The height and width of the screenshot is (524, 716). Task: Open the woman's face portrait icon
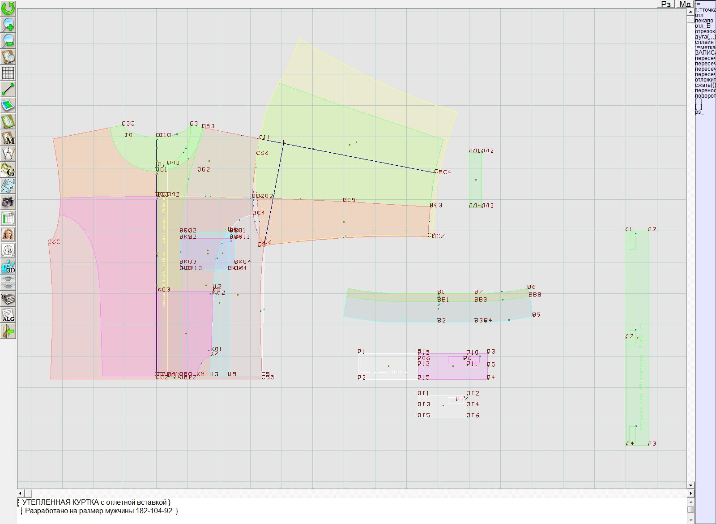8,235
